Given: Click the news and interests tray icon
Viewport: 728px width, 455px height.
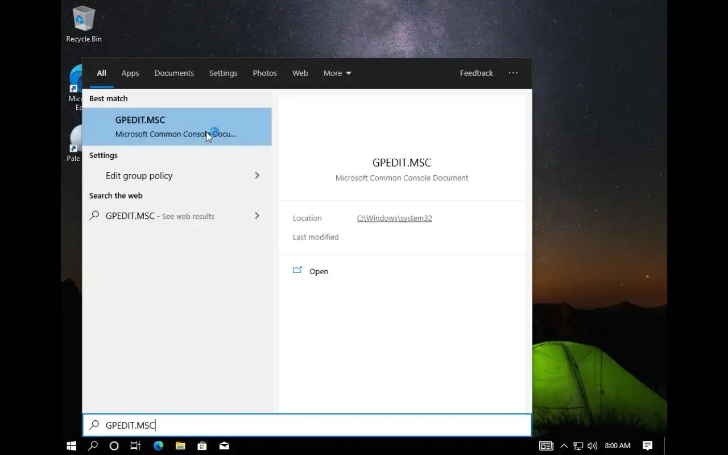Looking at the screenshot, I should pos(546,445).
